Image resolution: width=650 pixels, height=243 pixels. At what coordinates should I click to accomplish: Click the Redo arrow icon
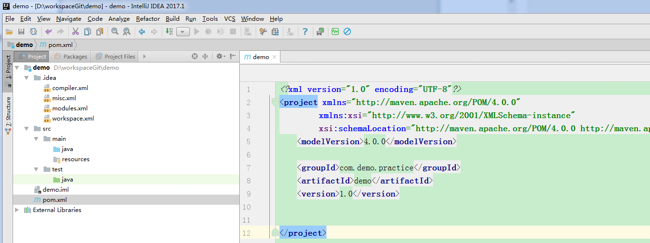pos(61,32)
